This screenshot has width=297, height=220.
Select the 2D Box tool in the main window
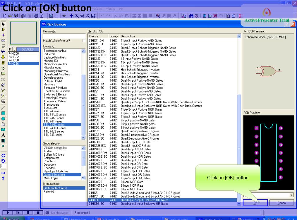coord(3,113)
